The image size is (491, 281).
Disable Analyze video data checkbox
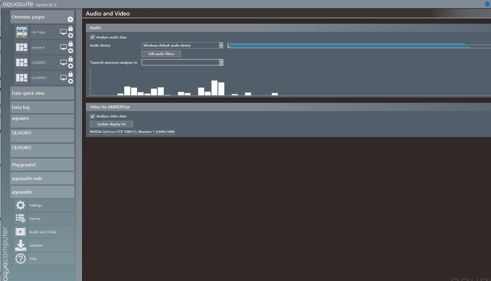pos(92,116)
